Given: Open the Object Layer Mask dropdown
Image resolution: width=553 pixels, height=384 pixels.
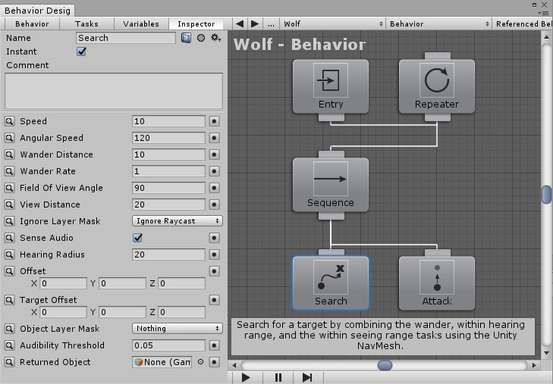Looking at the screenshot, I should point(178,329).
